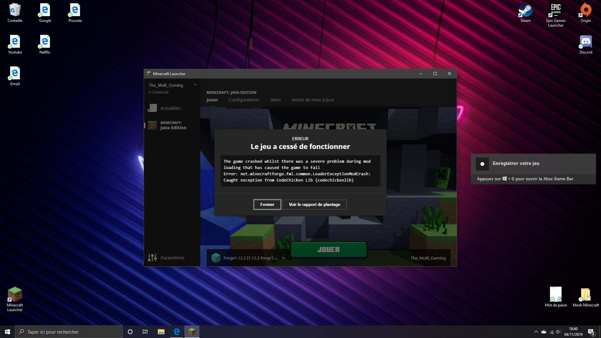Open the notification center icon
Viewport: 601px width, 338px height.
pos(591,332)
